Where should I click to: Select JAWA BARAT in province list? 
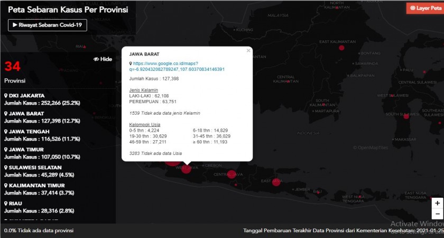[42, 117]
